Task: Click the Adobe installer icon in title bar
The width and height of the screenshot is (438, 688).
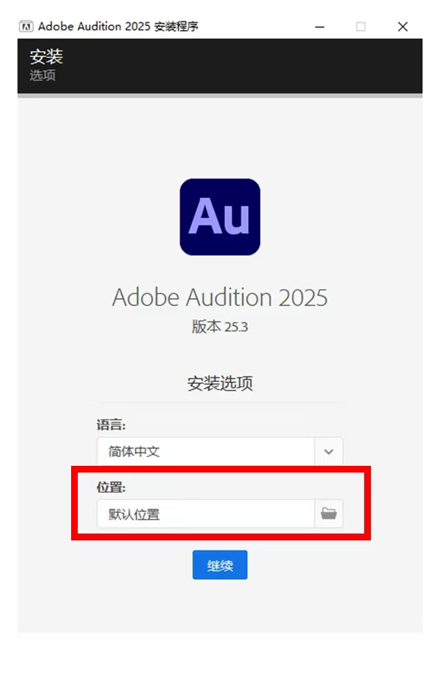Action: tap(26, 27)
